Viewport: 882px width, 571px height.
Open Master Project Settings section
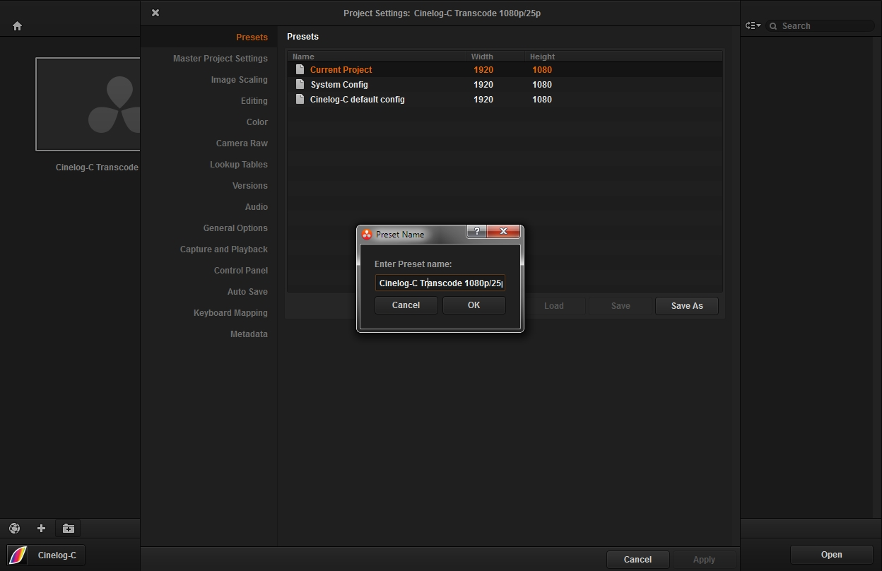point(220,58)
